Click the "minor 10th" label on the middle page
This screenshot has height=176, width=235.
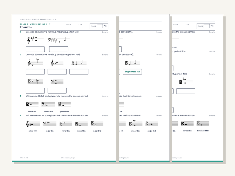coord(135,131)
